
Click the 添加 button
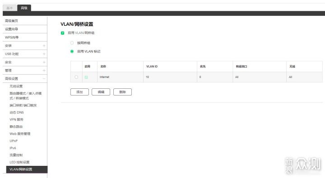click(x=79, y=92)
